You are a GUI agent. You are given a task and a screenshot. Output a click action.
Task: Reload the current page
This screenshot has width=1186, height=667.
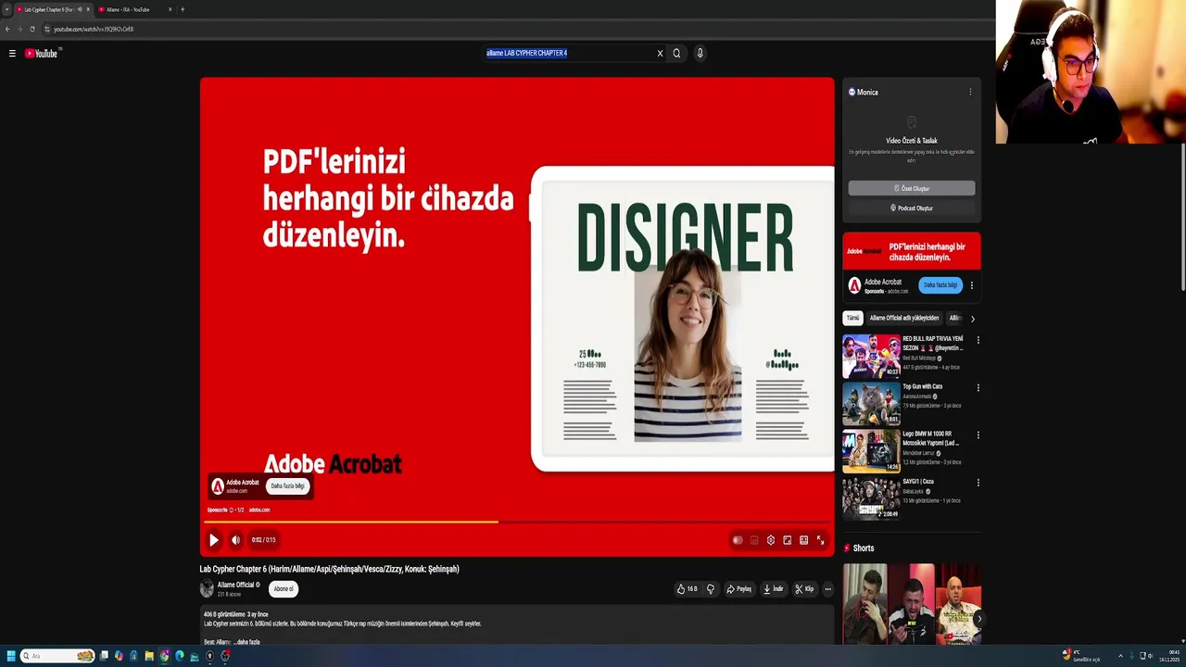tap(32, 29)
